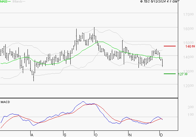Select month marker S on time axis
The height and width of the screenshot is (137, 196).
(x=64, y=135)
